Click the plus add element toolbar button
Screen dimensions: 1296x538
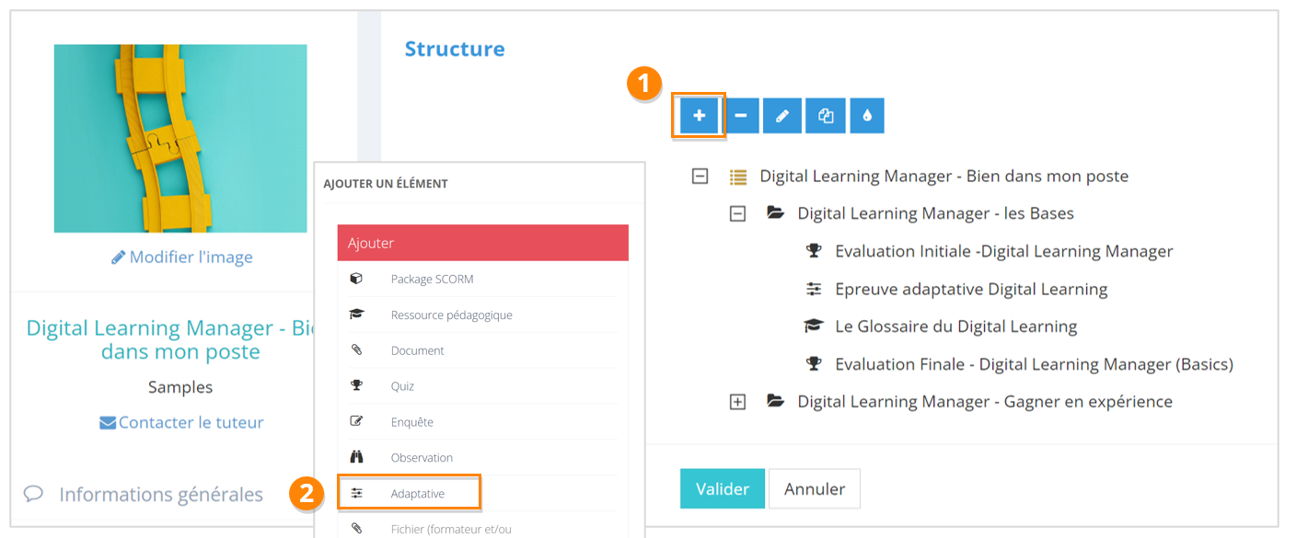click(700, 116)
